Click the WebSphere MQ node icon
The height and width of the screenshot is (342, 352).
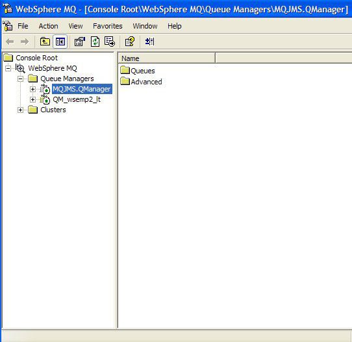click(x=20, y=68)
